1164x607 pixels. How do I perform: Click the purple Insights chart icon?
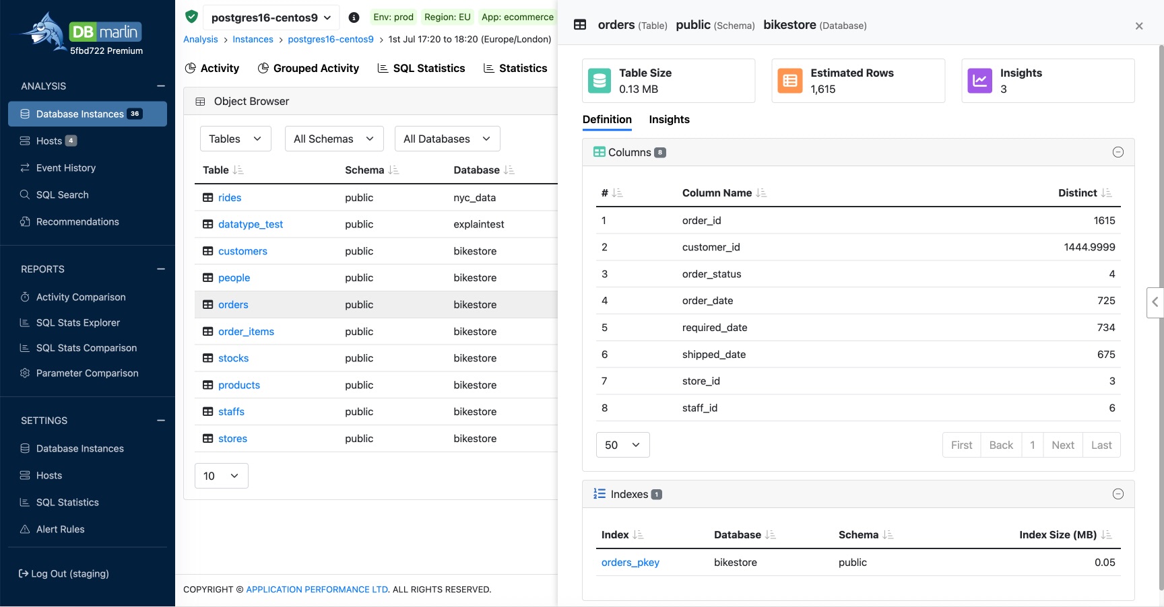coord(980,81)
